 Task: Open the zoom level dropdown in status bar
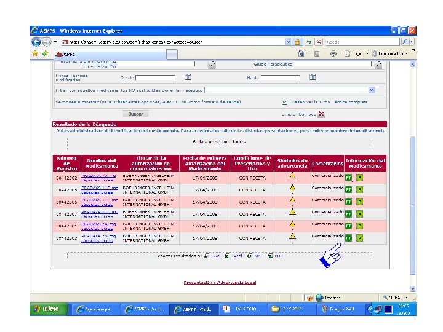pos(407,298)
